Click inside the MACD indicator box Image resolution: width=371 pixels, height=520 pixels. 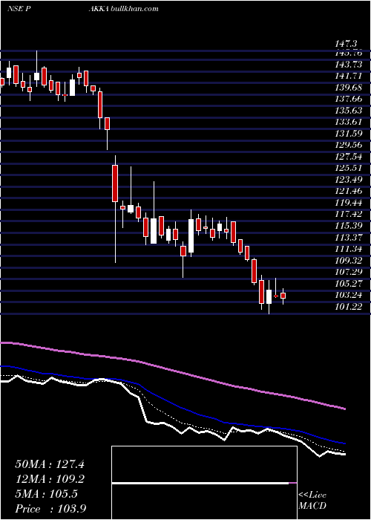pyautogui.click(x=204, y=483)
